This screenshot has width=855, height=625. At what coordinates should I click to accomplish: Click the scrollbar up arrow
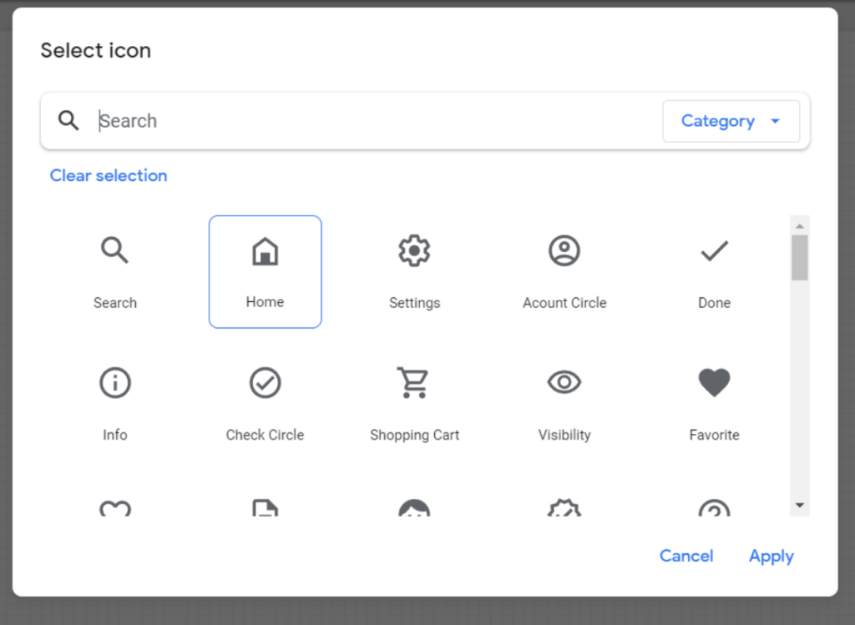pos(800,225)
